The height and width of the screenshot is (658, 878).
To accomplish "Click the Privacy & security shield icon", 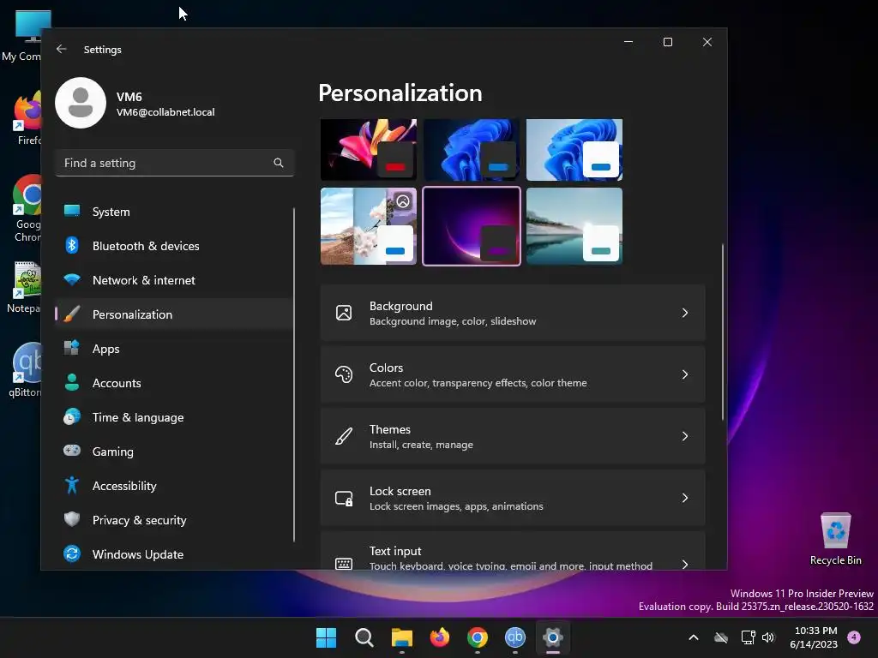I will click(72, 519).
